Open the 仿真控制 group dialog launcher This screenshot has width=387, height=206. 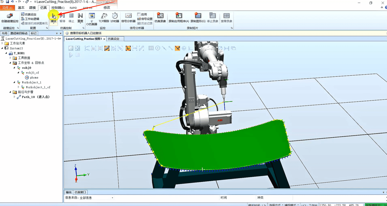83,28
